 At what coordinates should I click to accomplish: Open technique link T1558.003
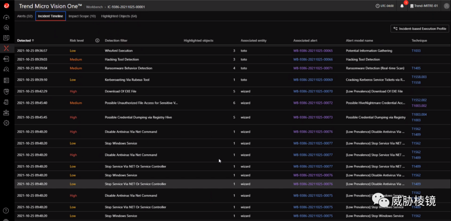419,77
